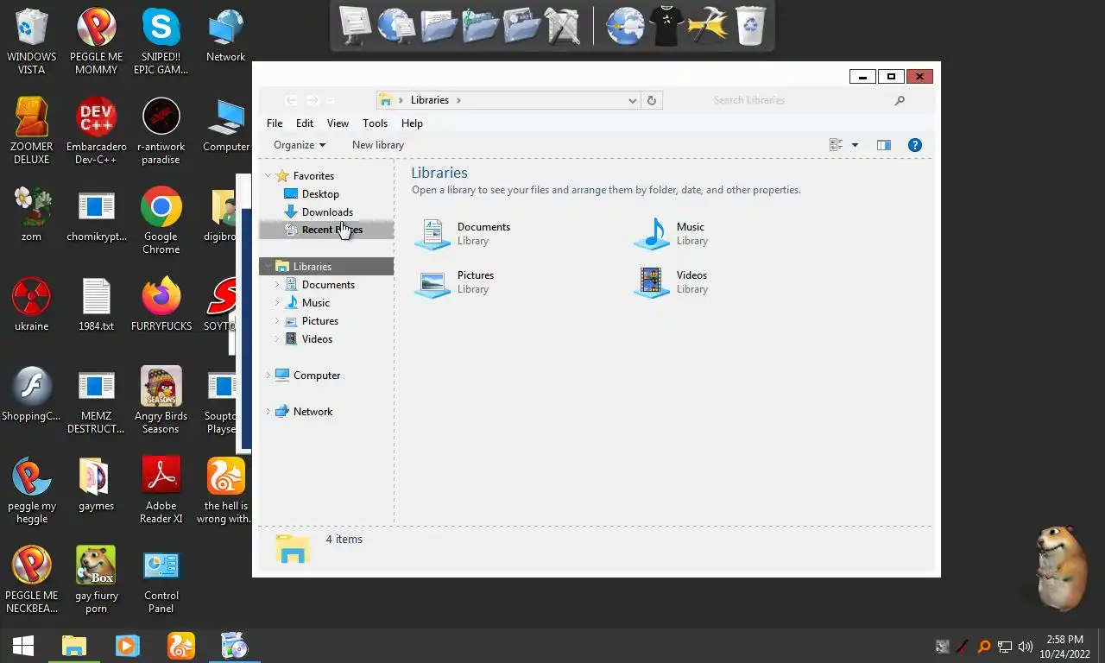Select the 1984.txt file on desktop

point(97,306)
